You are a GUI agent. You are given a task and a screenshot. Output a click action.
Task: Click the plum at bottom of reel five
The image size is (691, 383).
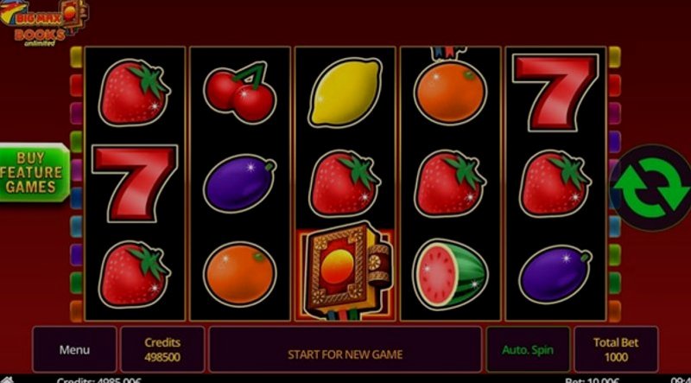(555, 275)
